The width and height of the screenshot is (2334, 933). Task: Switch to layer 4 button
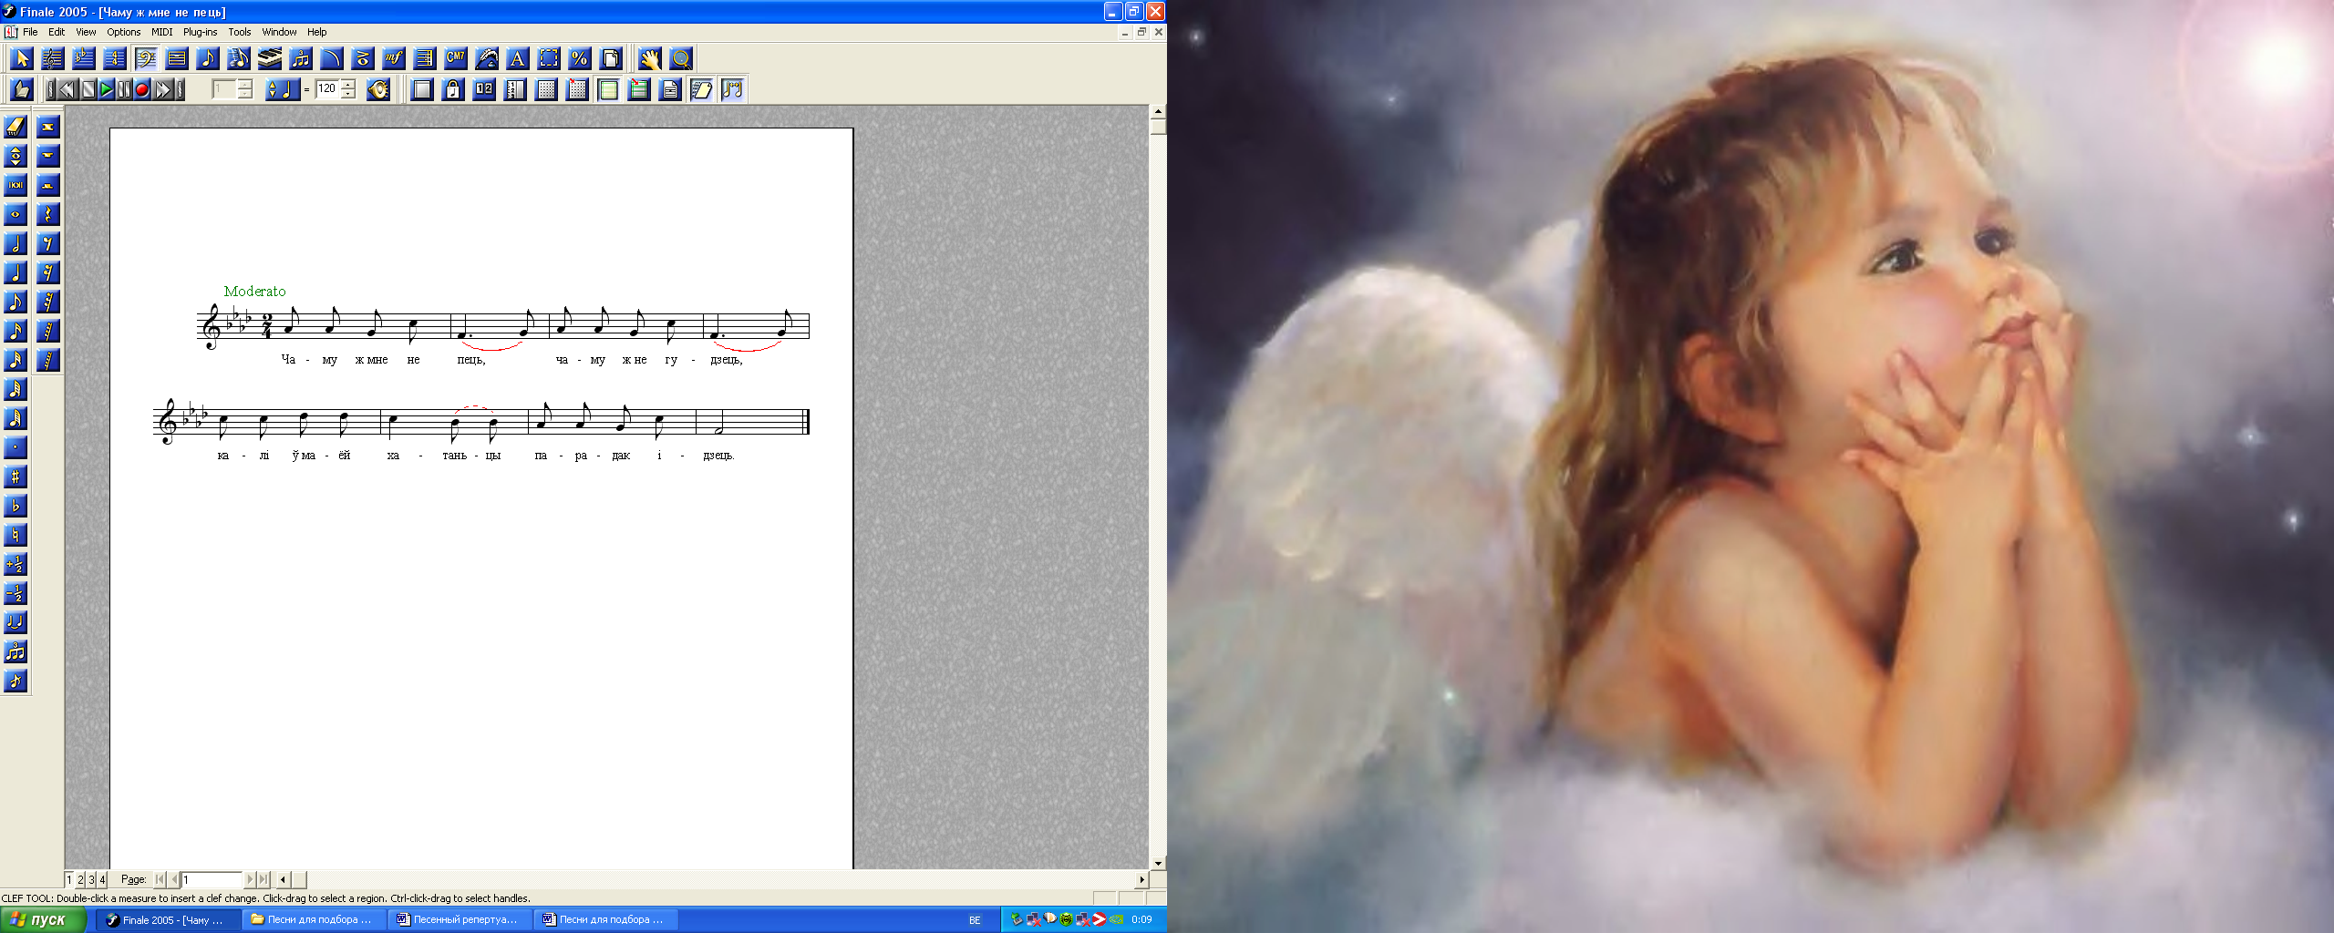pos(102,879)
